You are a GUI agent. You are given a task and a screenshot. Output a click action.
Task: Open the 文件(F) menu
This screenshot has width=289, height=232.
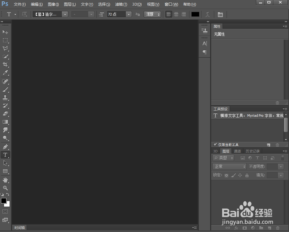pyautogui.click(x=20, y=4)
